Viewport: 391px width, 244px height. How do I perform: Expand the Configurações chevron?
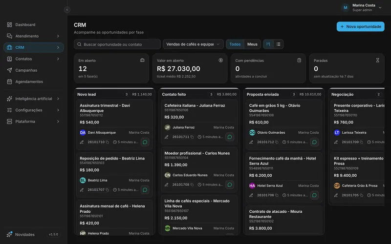click(x=58, y=110)
